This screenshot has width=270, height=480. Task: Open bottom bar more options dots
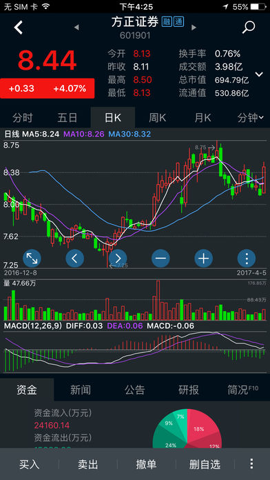pos(251,463)
